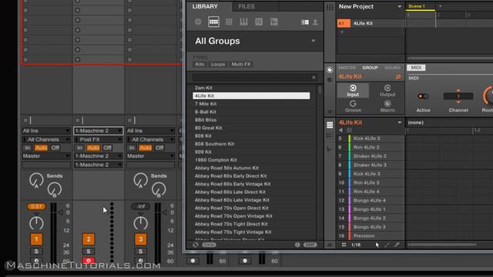Open track 1 All Ins input dropdown
Image resolution: width=493 pixels, height=277 pixels.
(x=46, y=131)
